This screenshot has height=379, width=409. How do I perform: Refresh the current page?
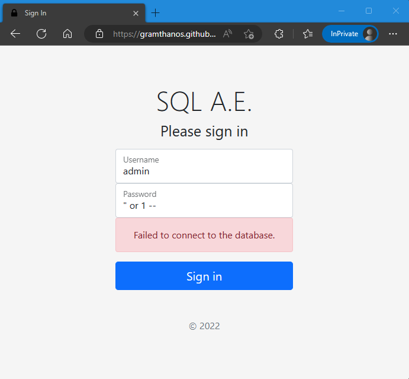[41, 34]
